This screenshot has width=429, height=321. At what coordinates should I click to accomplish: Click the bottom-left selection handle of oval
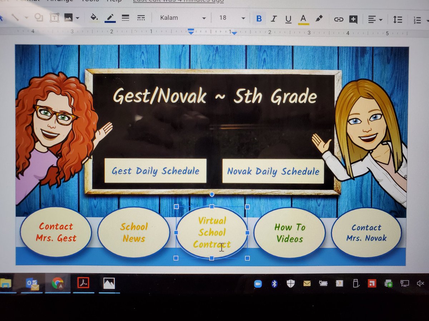[x=176, y=258]
